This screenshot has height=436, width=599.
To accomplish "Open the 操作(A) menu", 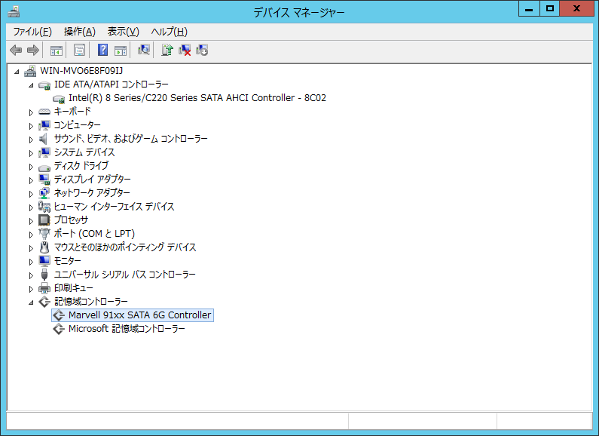I will (79, 32).
